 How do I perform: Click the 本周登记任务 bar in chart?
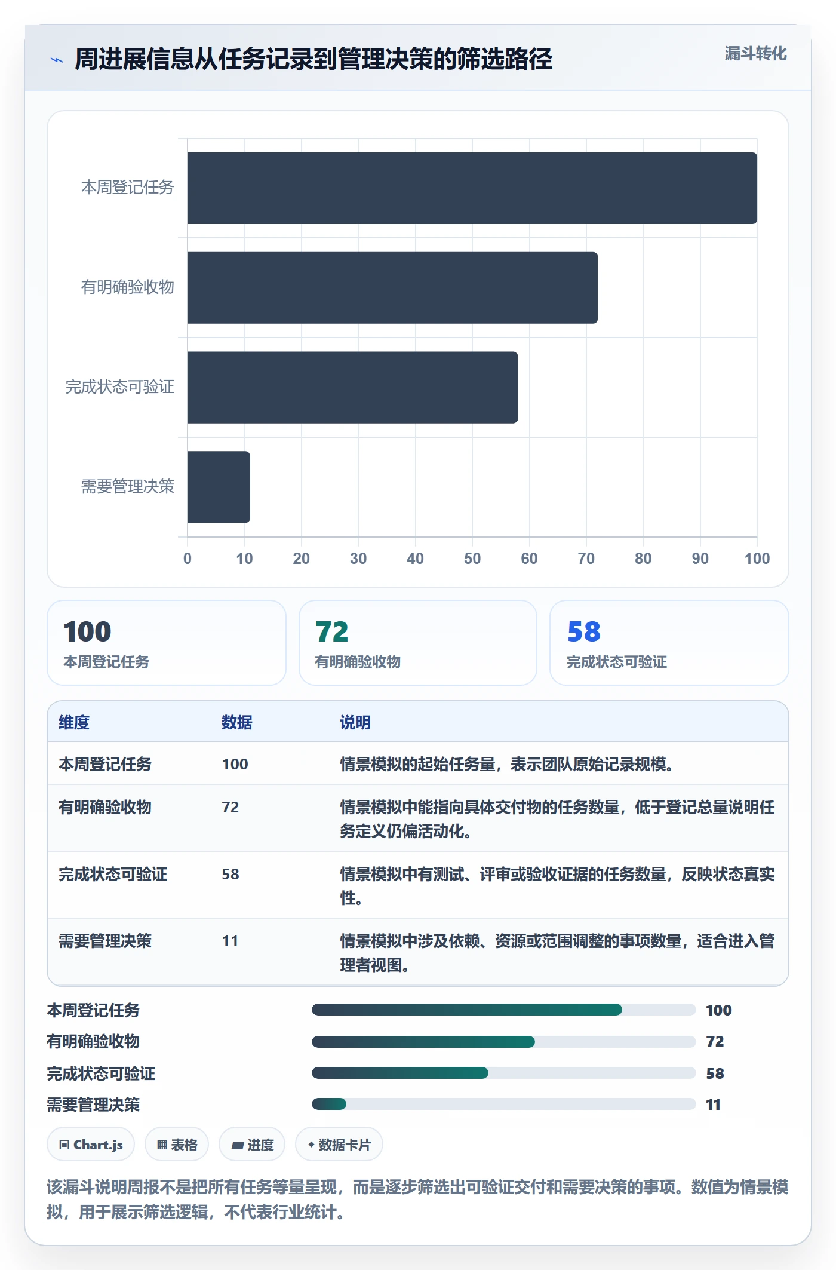[x=472, y=188]
